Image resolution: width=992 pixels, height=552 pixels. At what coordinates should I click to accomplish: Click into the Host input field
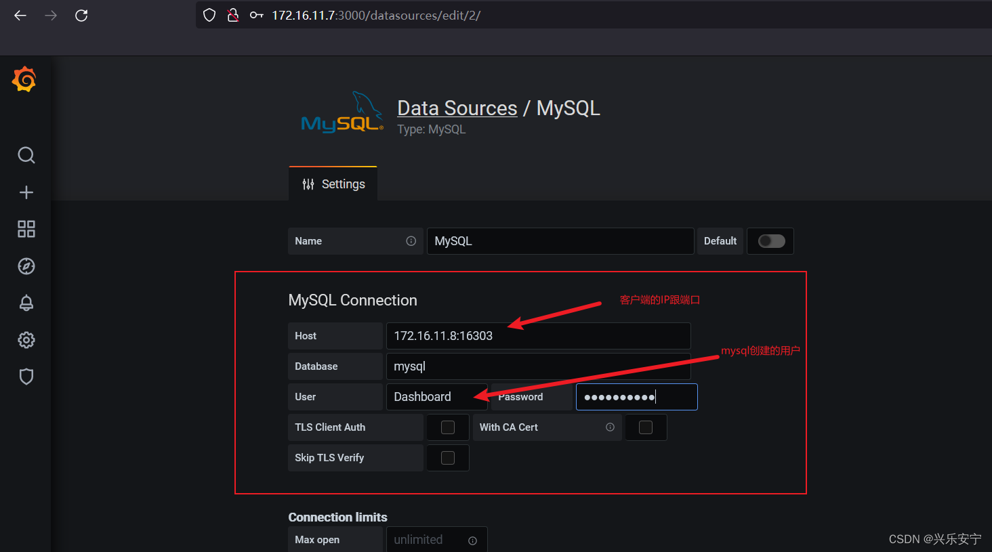click(538, 336)
